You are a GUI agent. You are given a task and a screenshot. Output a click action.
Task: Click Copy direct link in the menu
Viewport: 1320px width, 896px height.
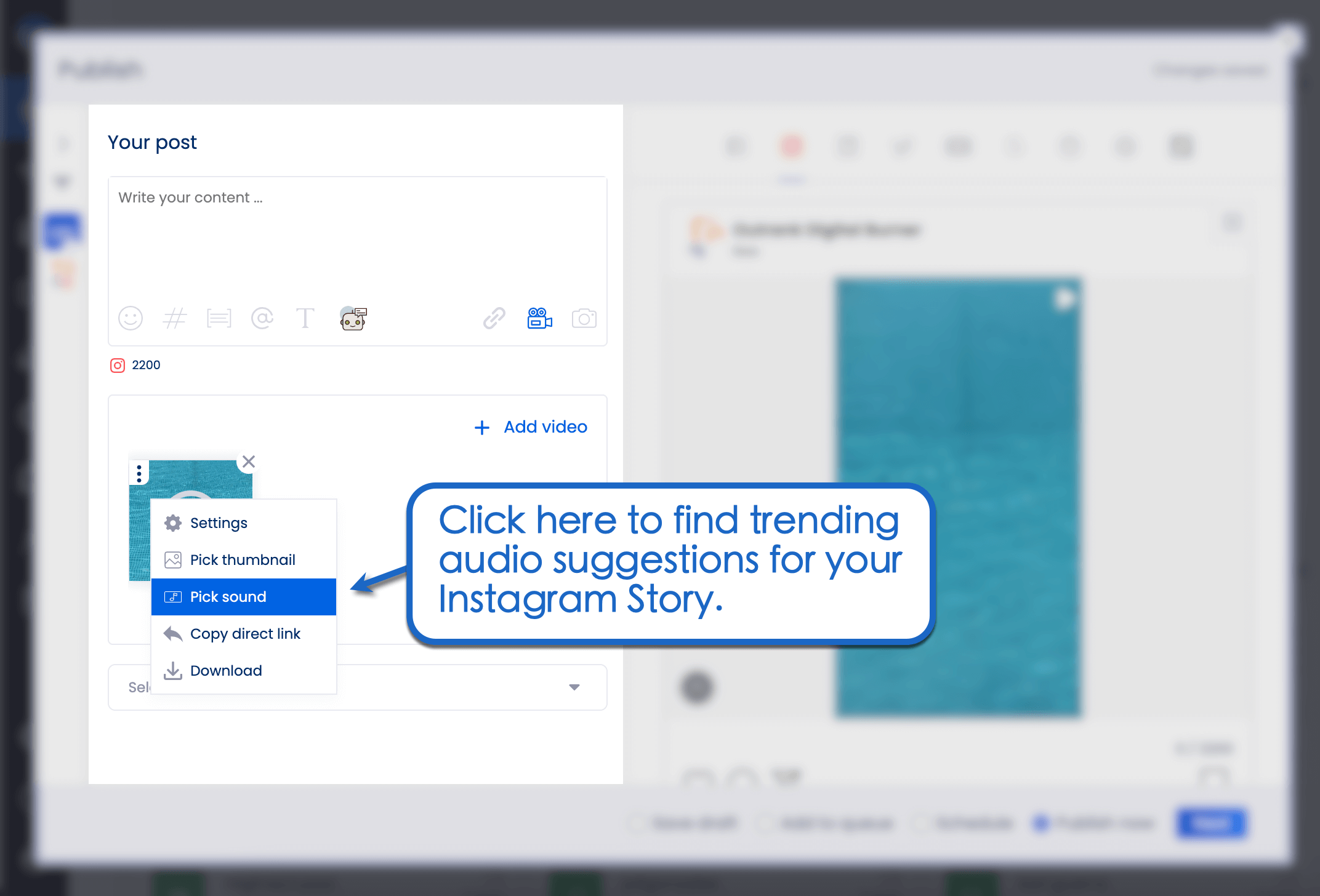(x=245, y=633)
